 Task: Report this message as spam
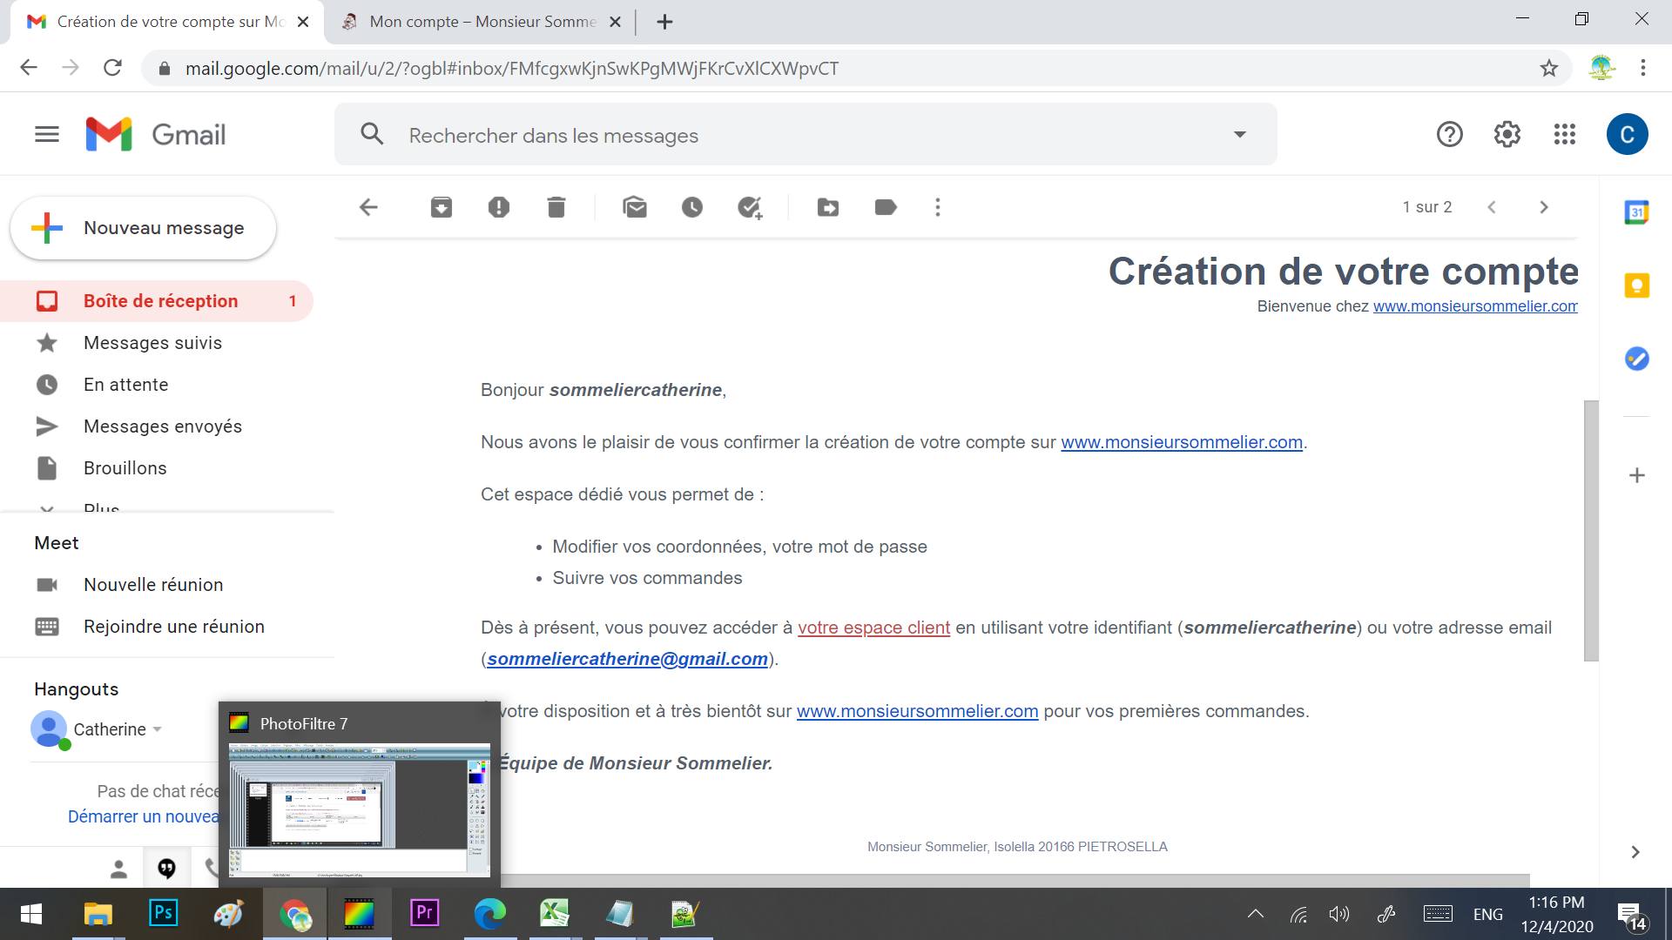(499, 207)
